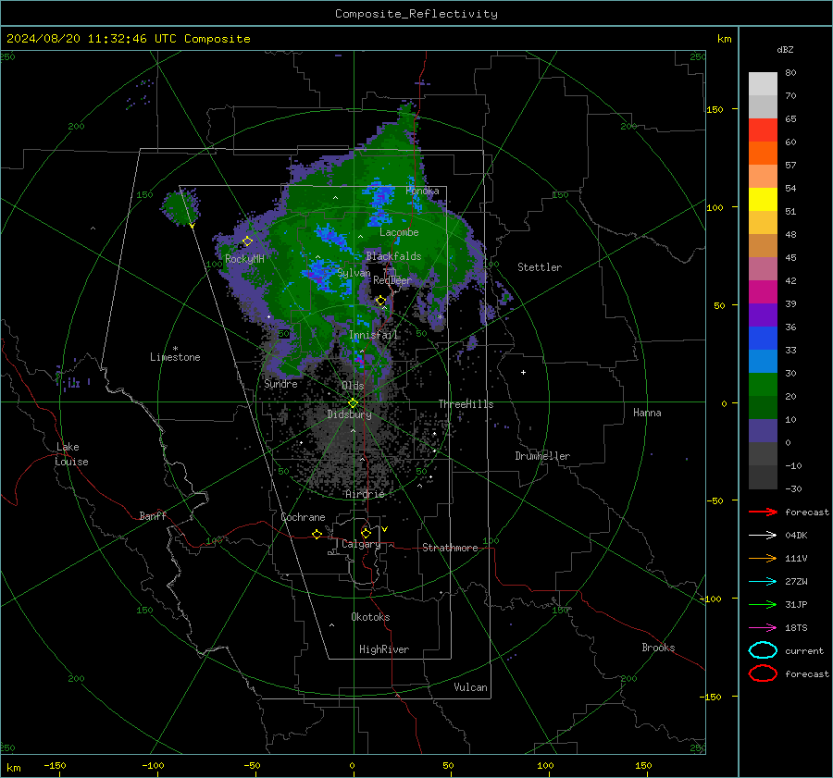Click the HighRiver city label
Viewport: 833px width, 778px height.
[383, 649]
